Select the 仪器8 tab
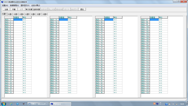Screen dimensions: 188x106 click(45, 14)
